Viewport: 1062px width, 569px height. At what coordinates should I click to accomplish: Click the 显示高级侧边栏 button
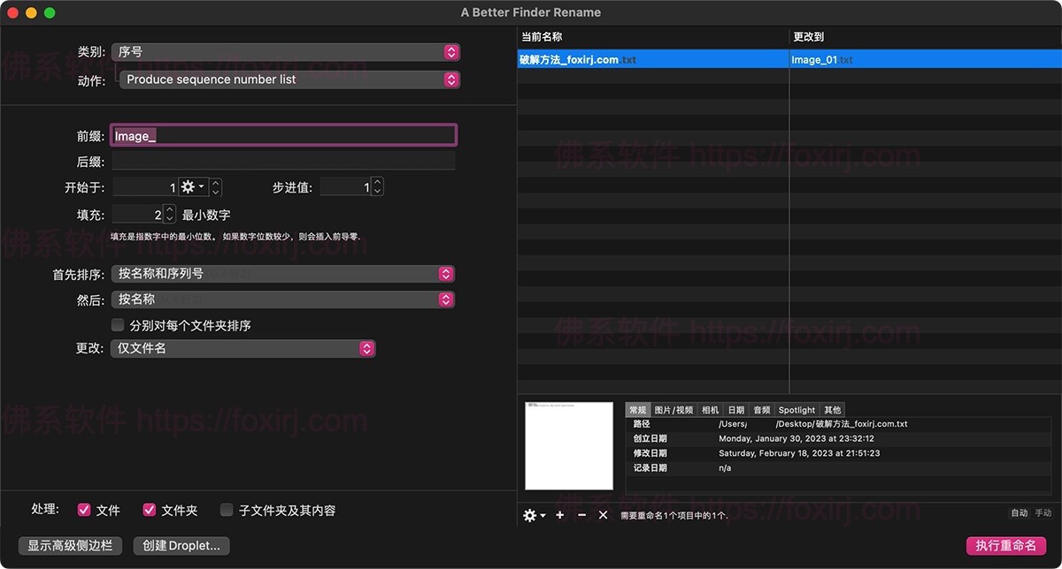[x=70, y=545]
